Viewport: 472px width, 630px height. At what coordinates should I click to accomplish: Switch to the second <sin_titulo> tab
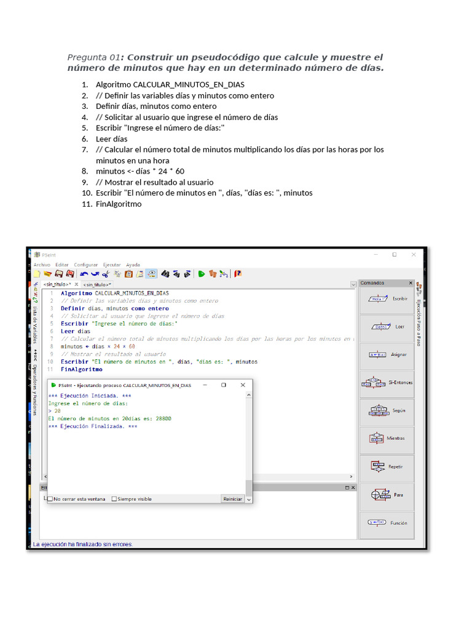point(97,284)
